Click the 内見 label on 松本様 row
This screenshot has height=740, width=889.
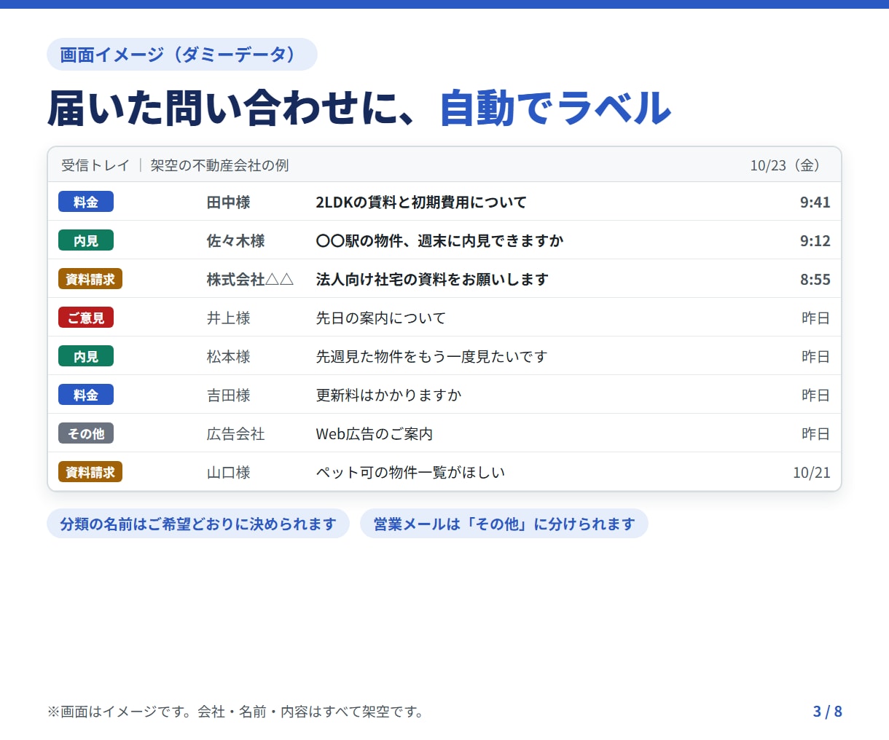tap(86, 356)
